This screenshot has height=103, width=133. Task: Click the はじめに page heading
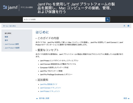[42, 32]
